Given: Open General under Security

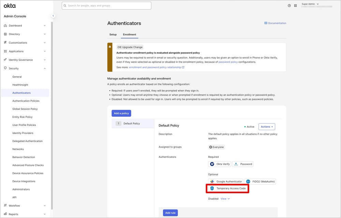Looking at the screenshot, I should (x=17, y=77).
